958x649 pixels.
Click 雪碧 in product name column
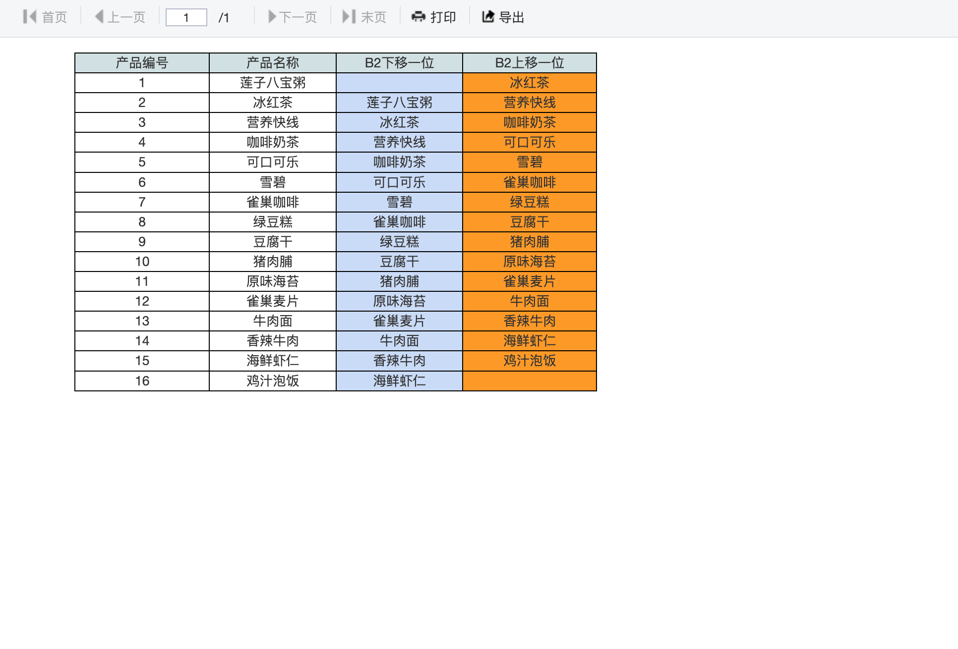273,182
